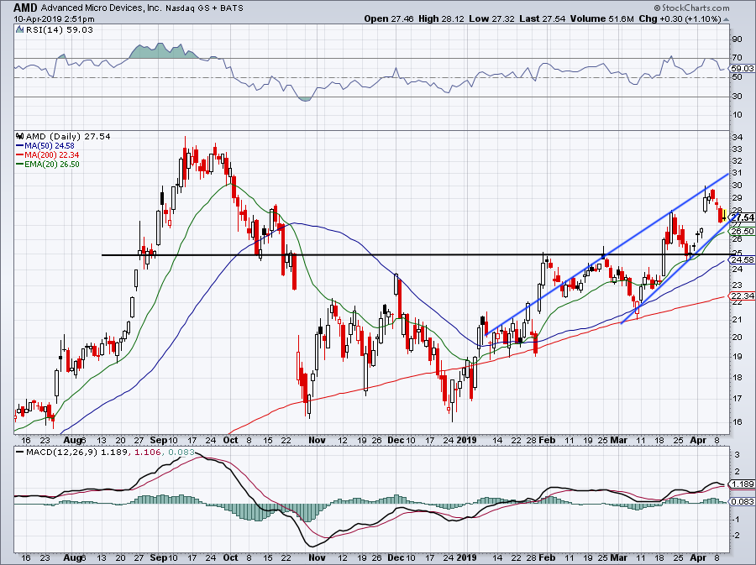Click the 27.54 last-price tag on price axis
Screen dimensions: 756x565
742,217
